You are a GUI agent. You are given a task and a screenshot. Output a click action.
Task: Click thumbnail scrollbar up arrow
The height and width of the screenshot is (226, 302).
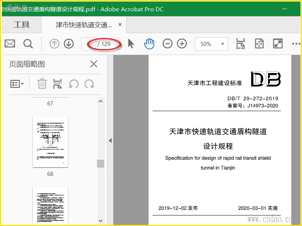pyautogui.click(x=100, y=101)
